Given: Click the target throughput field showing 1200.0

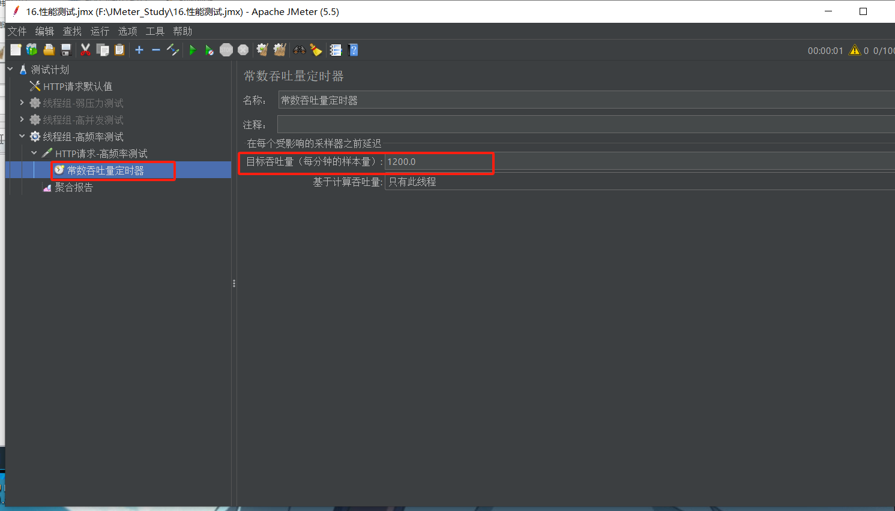Looking at the screenshot, I should (640, 161).
